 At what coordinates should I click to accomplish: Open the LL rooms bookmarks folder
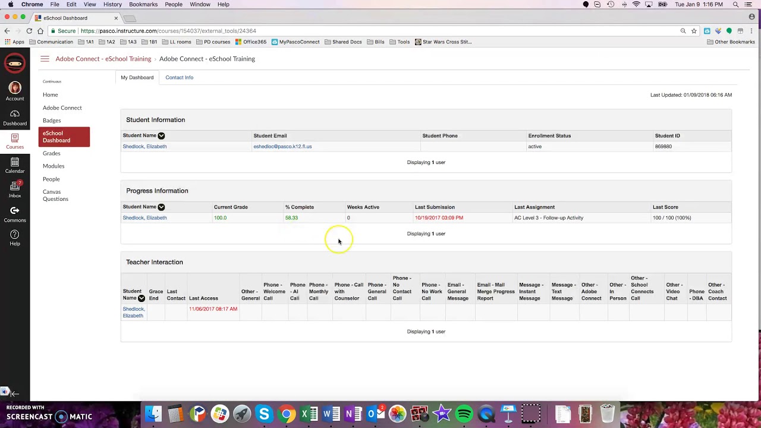click(x=176, y=42)
